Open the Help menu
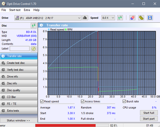The image size is (160, 127). pyautogui.click(x=36, y=10)
